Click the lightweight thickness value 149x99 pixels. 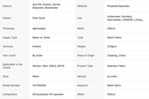click(x=39, y=29)
